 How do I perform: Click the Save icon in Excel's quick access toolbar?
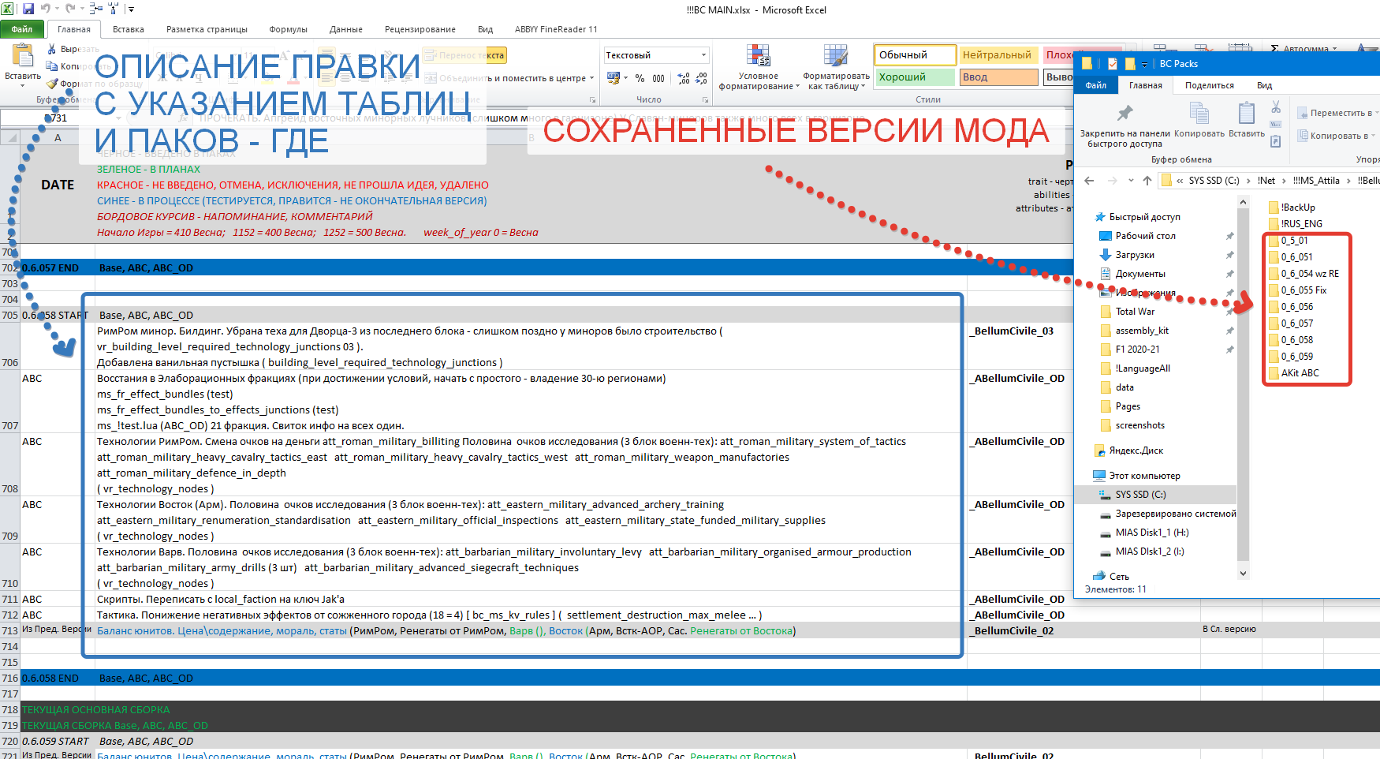28,9
